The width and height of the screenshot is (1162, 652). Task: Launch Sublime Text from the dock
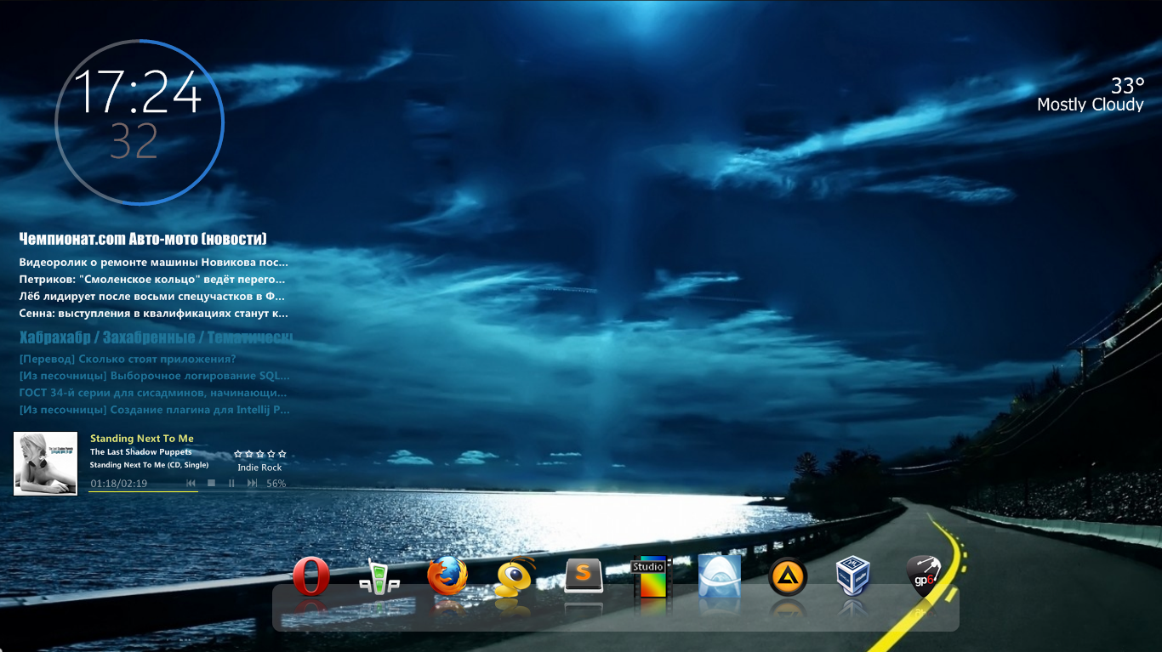584,575
